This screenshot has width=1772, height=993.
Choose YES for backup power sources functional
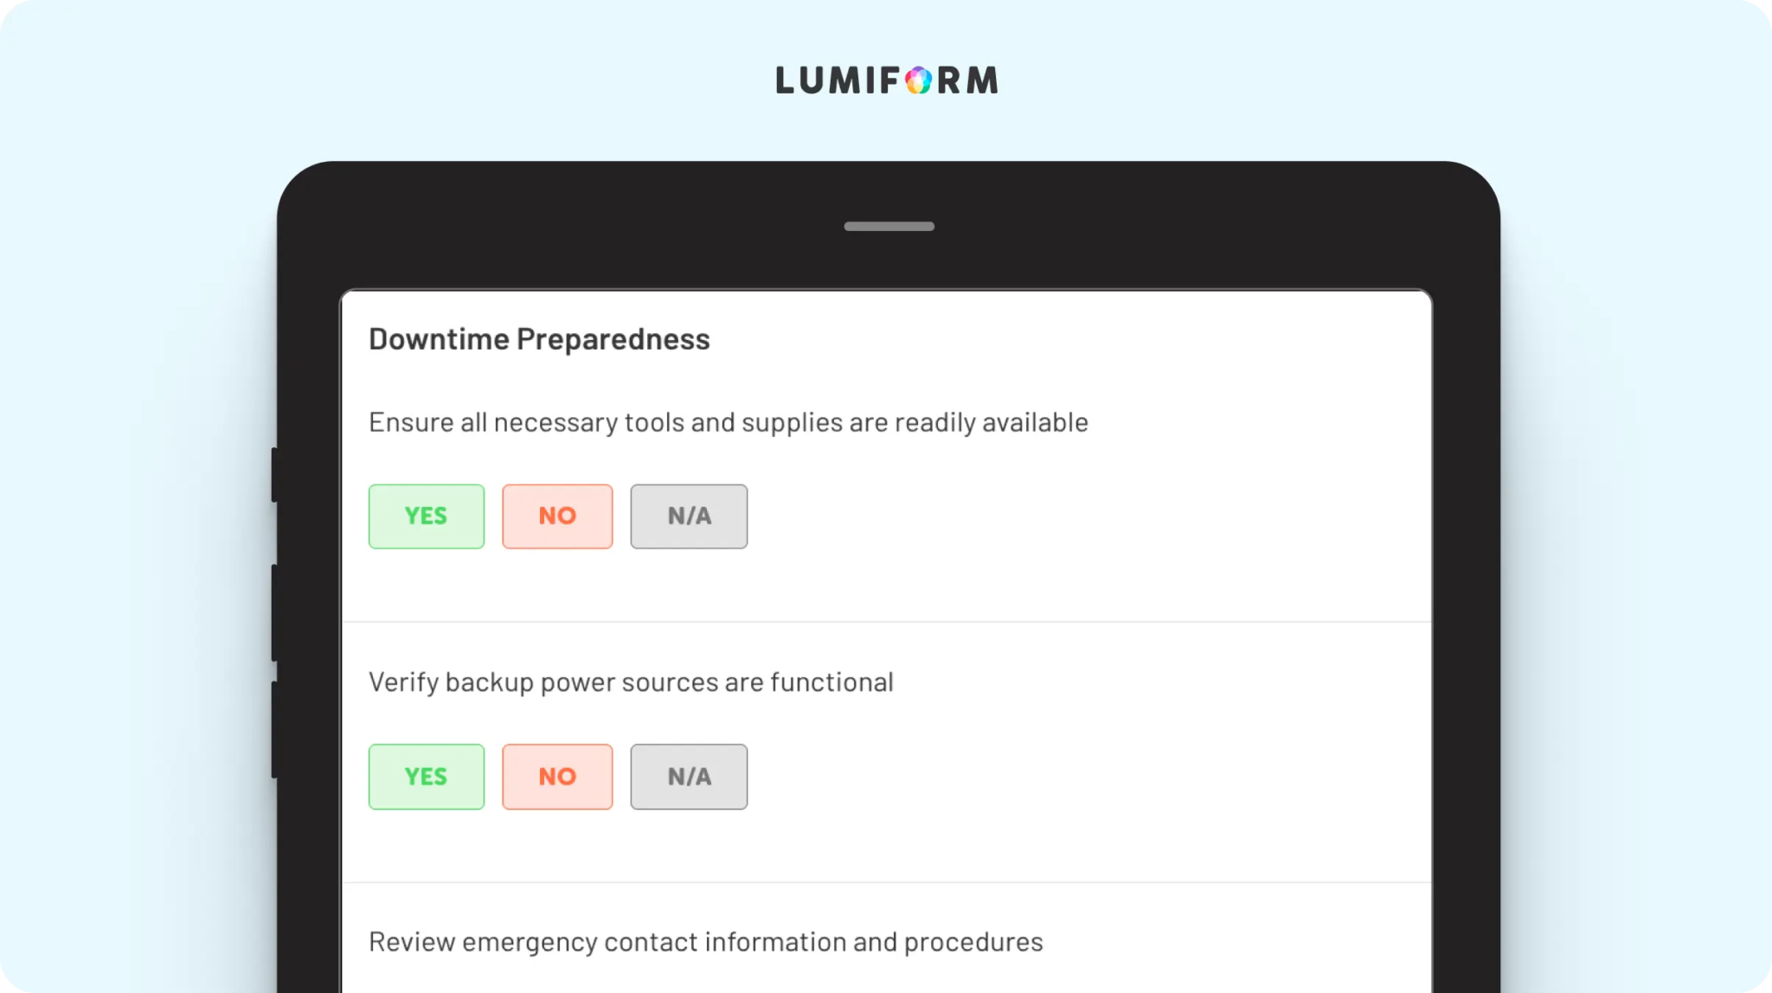(x=427, y=777)
